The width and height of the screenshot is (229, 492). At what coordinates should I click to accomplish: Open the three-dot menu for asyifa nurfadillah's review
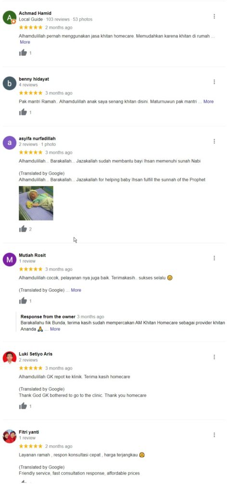214,141
